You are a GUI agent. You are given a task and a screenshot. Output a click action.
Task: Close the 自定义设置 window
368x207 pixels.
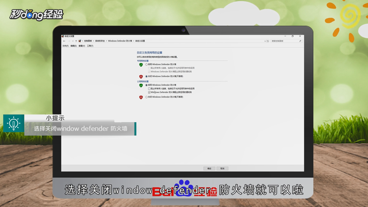coord(300,36)
